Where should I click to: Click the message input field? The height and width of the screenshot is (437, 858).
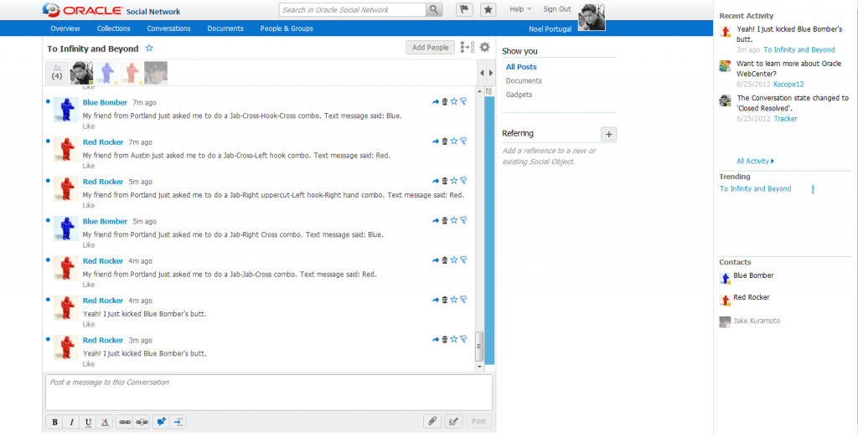point(269,392)
